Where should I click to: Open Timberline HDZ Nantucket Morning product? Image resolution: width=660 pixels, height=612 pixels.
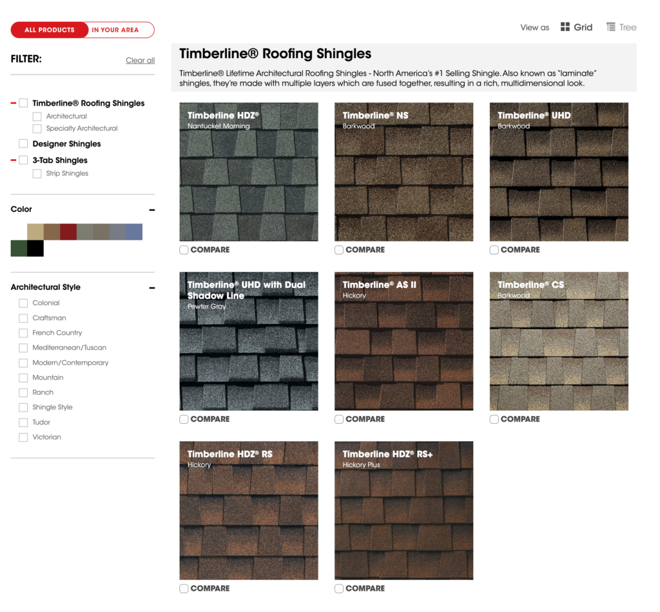[249, 172]
